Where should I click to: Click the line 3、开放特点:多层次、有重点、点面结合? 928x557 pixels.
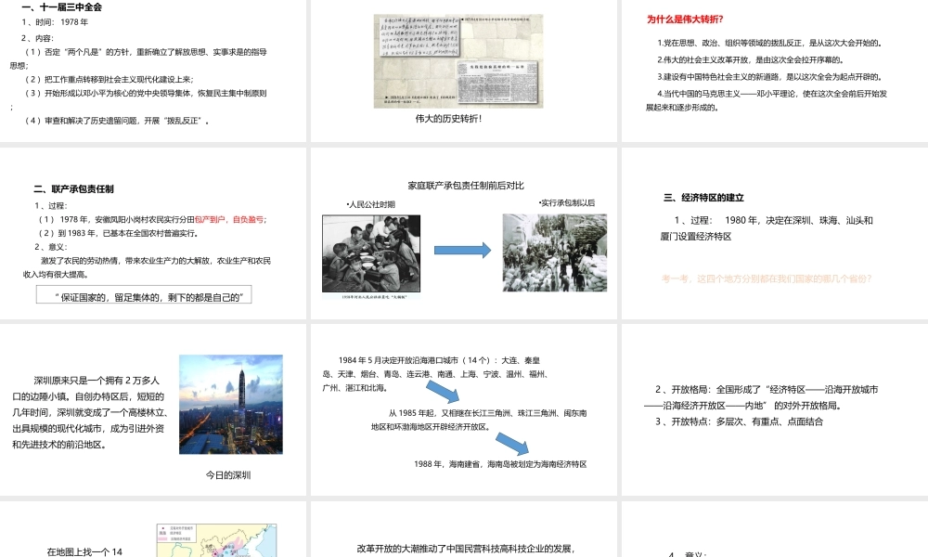point(739,421)
